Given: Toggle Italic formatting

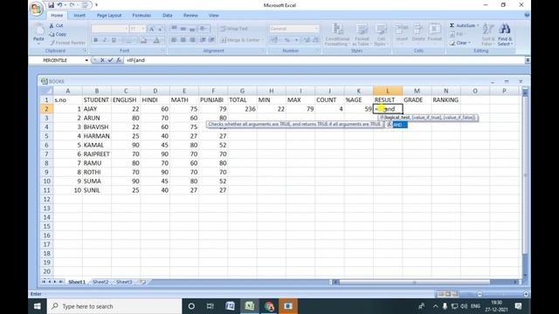Looking at the screenshot, I should pos(105,40).
